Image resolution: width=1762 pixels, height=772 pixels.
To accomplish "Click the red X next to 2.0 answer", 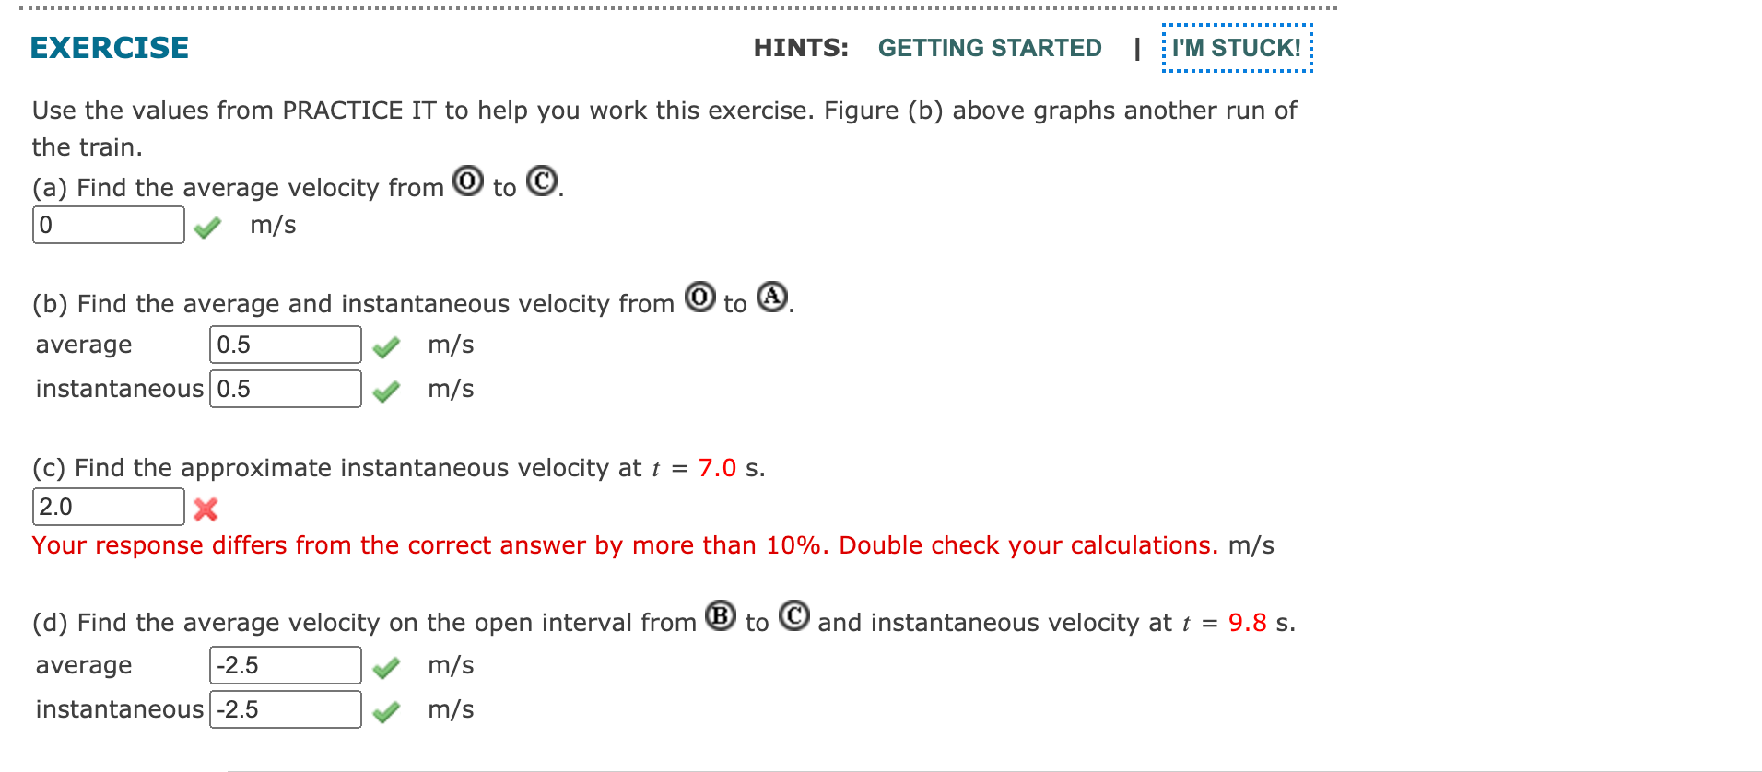I will click(x=205, y=508).
